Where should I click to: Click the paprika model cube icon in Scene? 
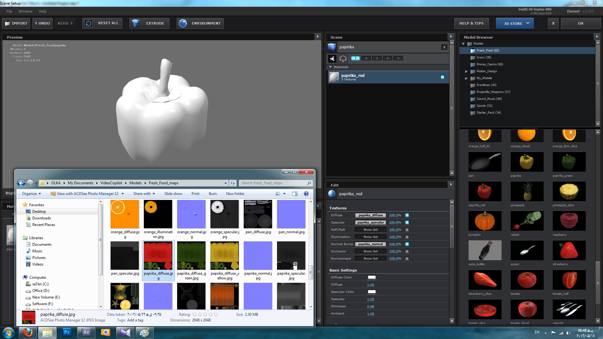click(x=332, y=47)
